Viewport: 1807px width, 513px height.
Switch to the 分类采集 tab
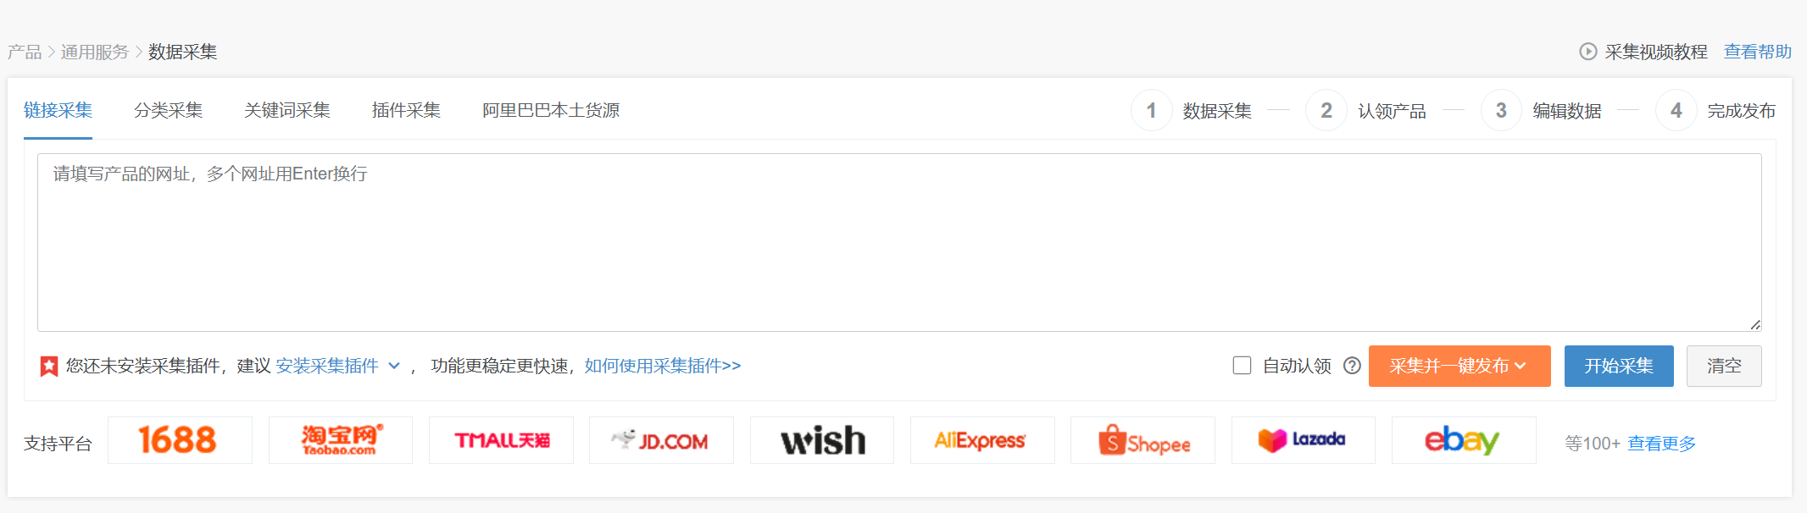(169, 110)
